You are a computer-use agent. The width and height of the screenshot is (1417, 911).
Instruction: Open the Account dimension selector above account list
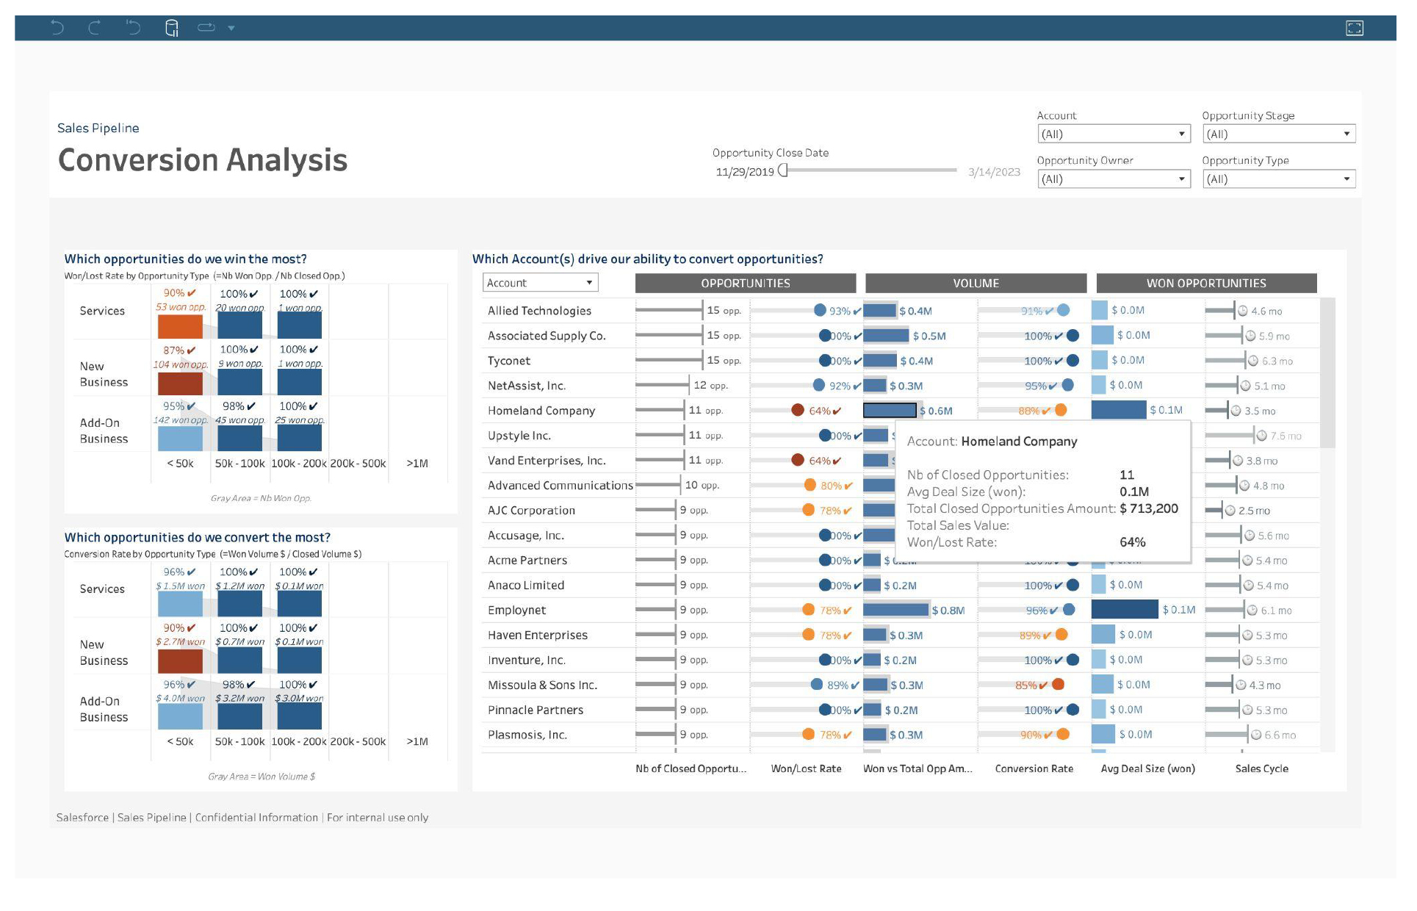click(x=540, y=283)
